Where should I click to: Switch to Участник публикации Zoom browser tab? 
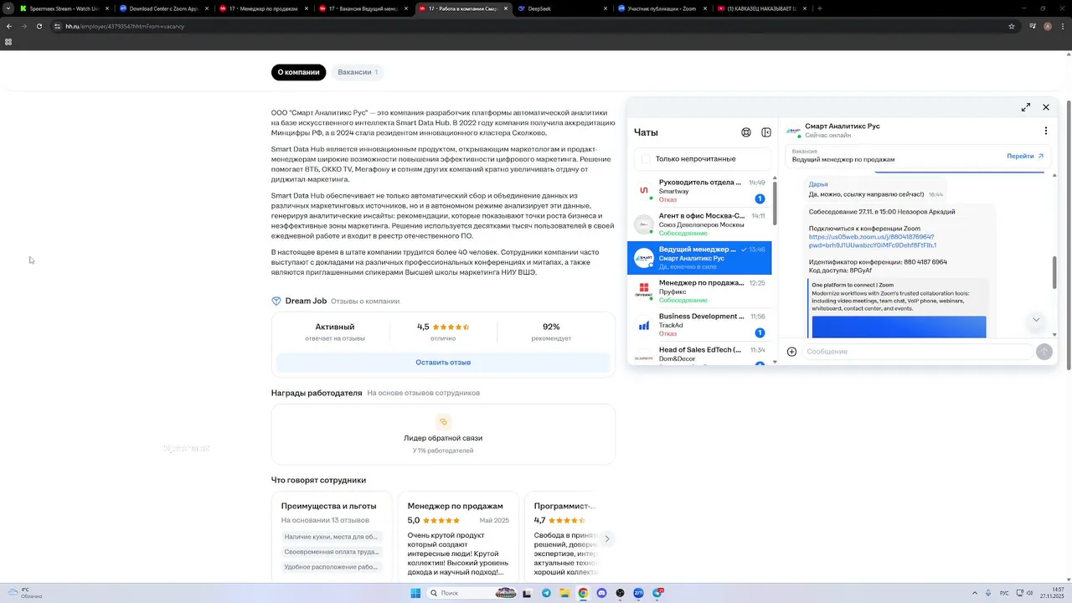click(x=661, y=8)
